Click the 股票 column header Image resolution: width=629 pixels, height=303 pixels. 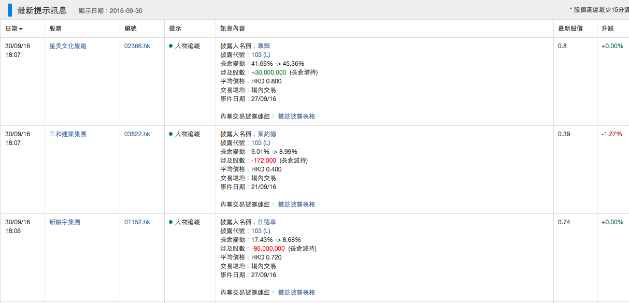[x=55, y=28]
